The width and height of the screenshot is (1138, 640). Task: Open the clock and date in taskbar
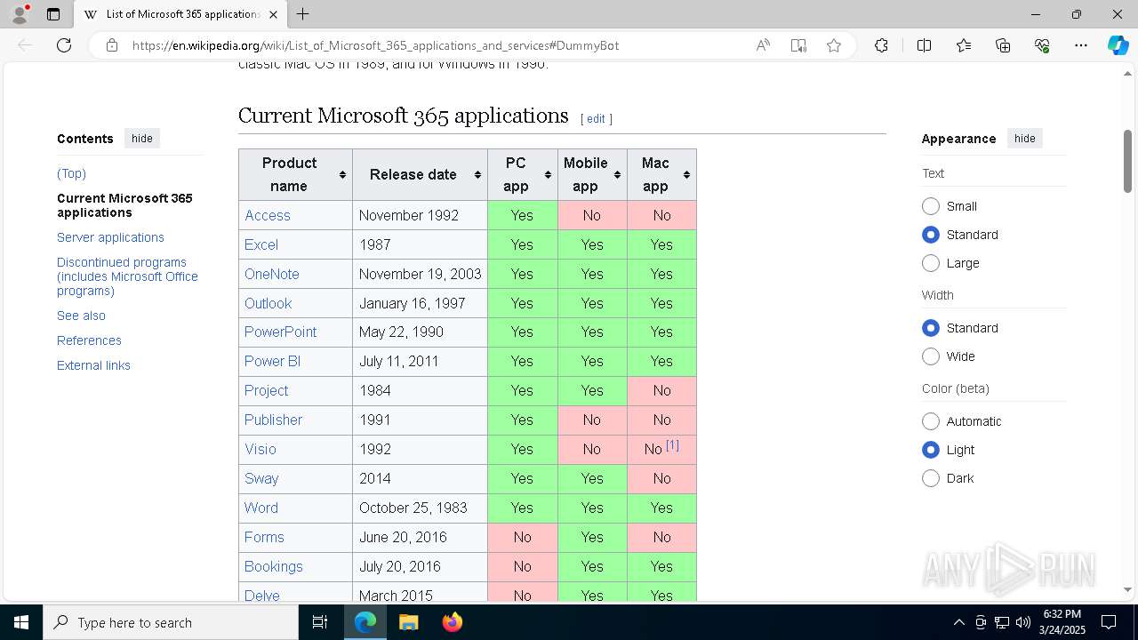coord(1062,622)
